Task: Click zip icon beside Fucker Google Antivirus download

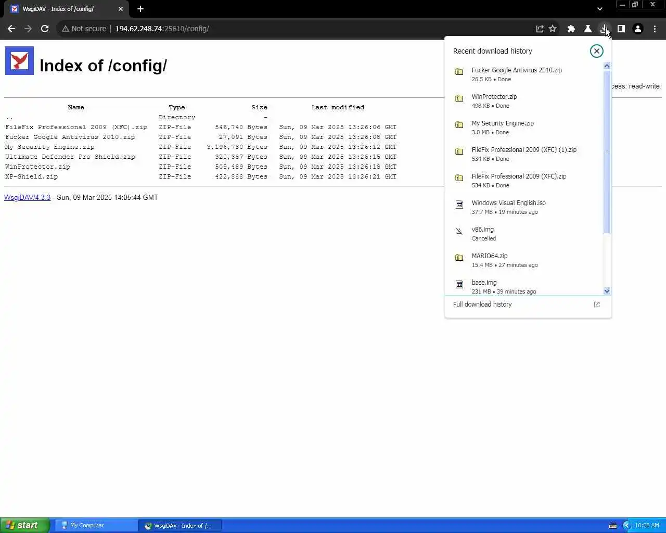Action: pyautogui.click(x=459, y=72)
